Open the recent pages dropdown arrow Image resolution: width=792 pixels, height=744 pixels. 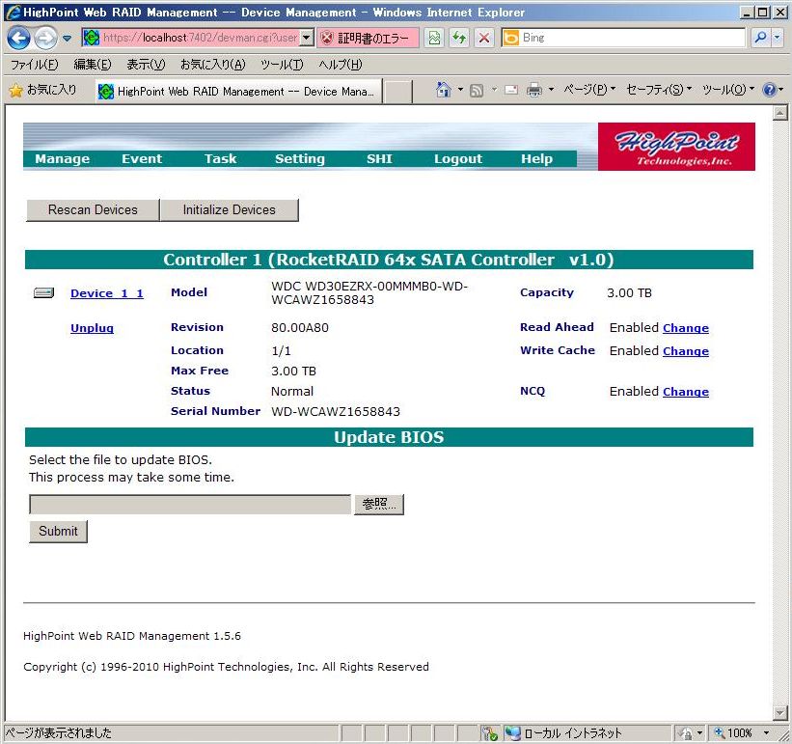tap(67, 38)
